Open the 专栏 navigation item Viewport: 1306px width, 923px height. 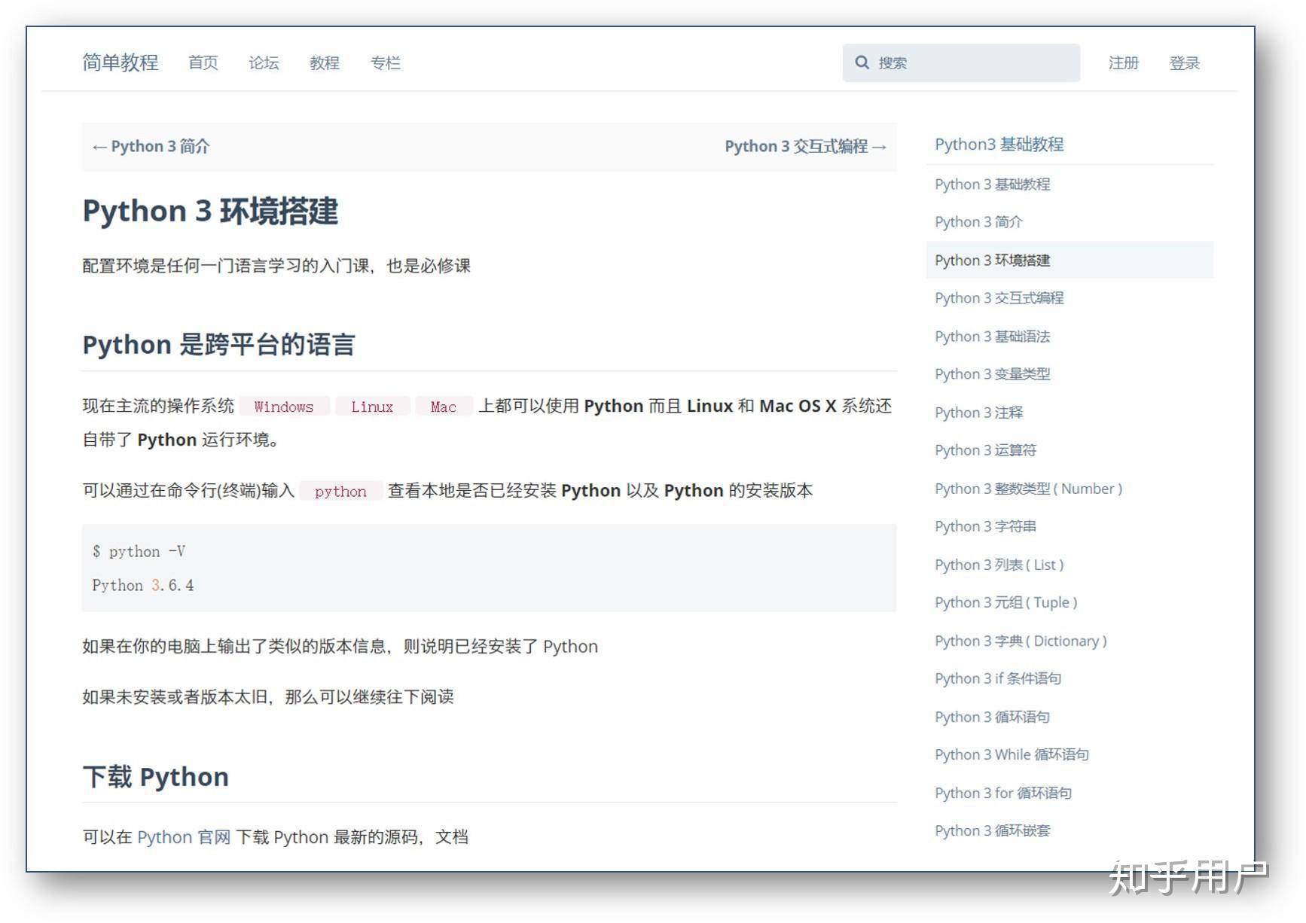pyautogui.click(x=386, y=63)
